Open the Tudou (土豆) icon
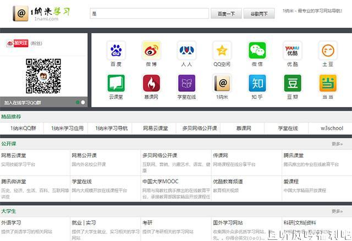352x241 pixels. click(328, 51)
